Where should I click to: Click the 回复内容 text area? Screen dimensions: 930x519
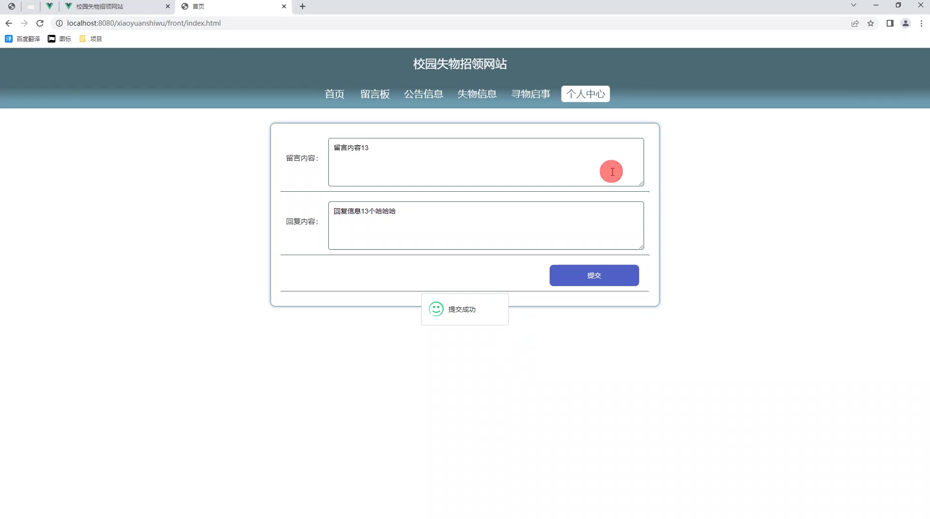pyautogui.click(x=486, y=226)
